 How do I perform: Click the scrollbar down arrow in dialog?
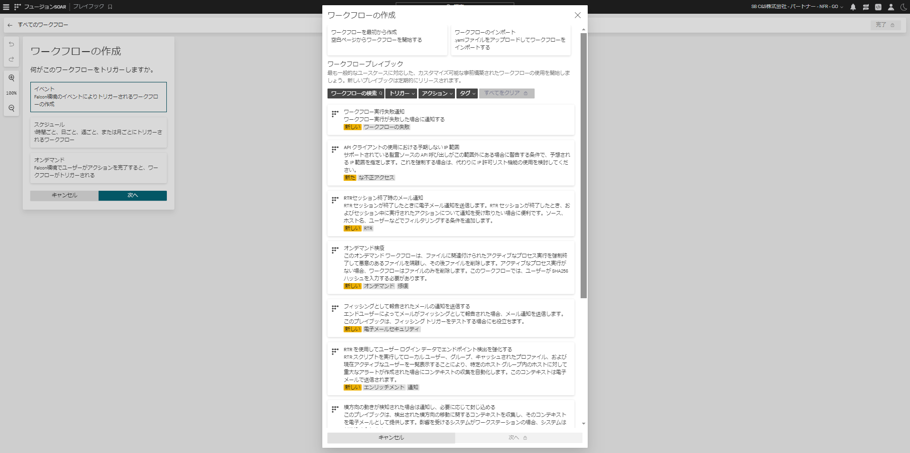tap(583, 424)
